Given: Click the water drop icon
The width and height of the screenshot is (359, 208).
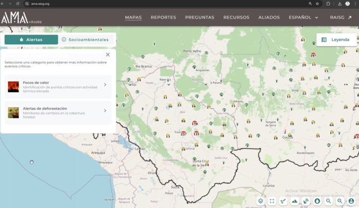Looking at the screenshot, I should 317,201.
